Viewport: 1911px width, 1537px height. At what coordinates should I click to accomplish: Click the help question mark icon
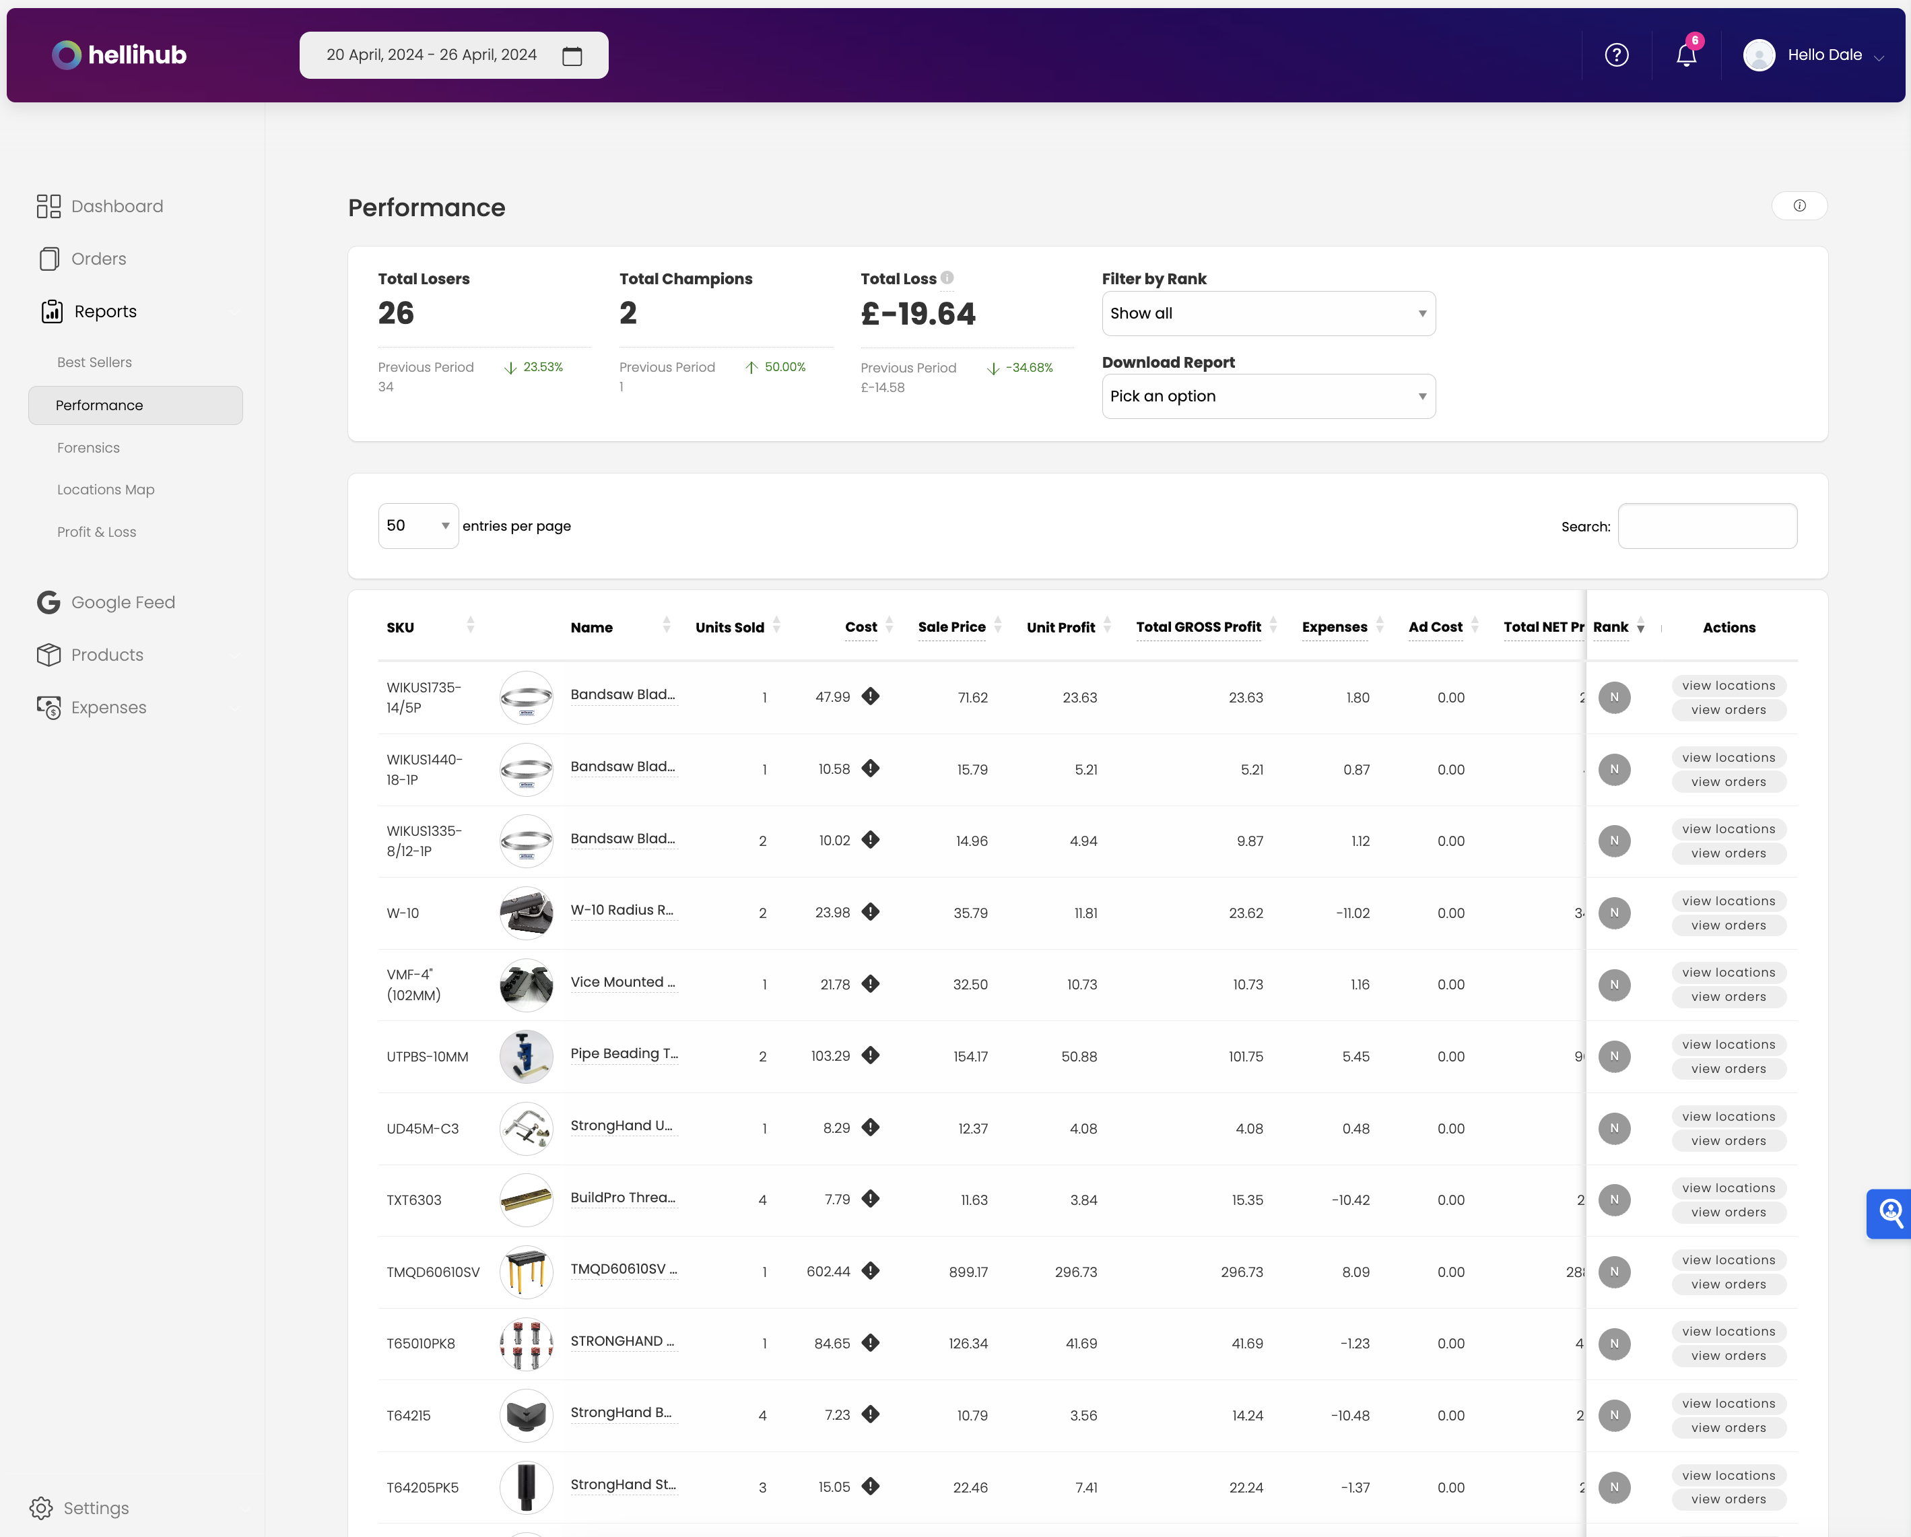(1616, 55)
